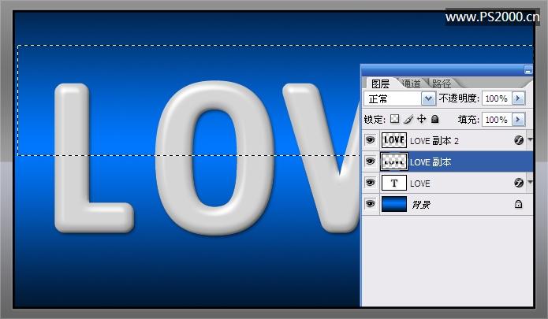548x319 pixels.
Task: Click the 填充 100% value field
Action: (x=497, y=120)
